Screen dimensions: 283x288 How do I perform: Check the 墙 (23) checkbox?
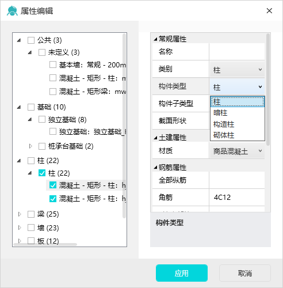31,228
